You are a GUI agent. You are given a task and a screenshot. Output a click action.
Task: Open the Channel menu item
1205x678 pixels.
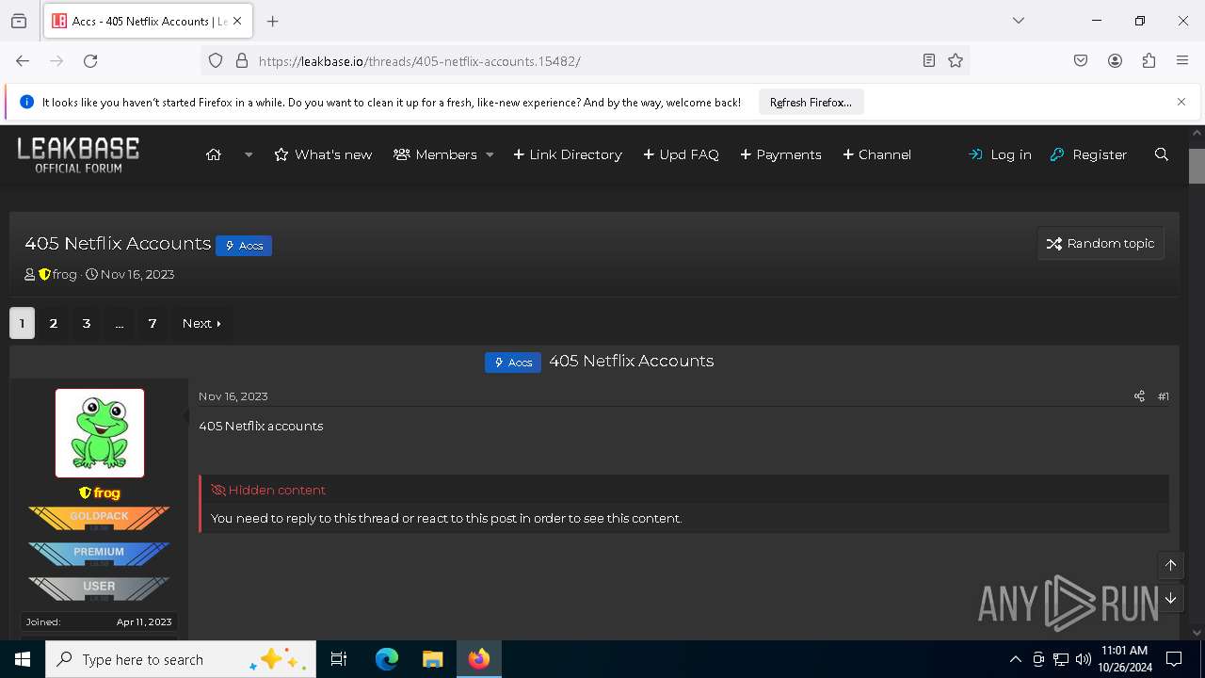tap(876, 154)
